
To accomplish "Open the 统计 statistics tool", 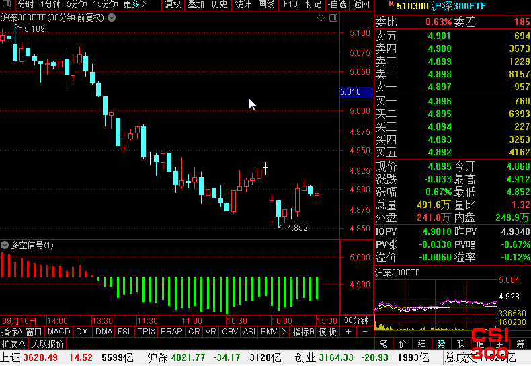I will tap(243, 5).
